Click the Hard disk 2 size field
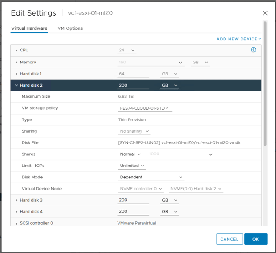276x253 pixels. click(x=133, y=85)
